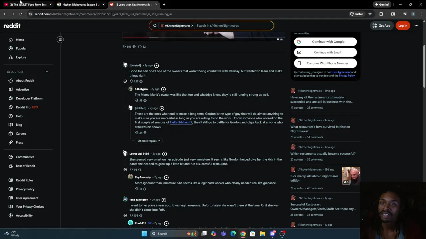
Task: Open the Explore sidebar item
Action: pyautogui.click(x=21, y=57)
